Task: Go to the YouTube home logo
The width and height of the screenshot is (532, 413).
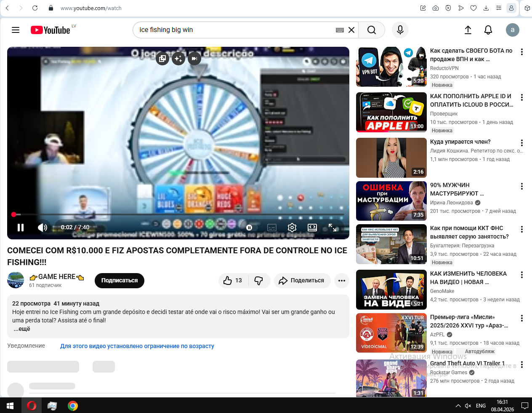Action: (x=51, y=30)
